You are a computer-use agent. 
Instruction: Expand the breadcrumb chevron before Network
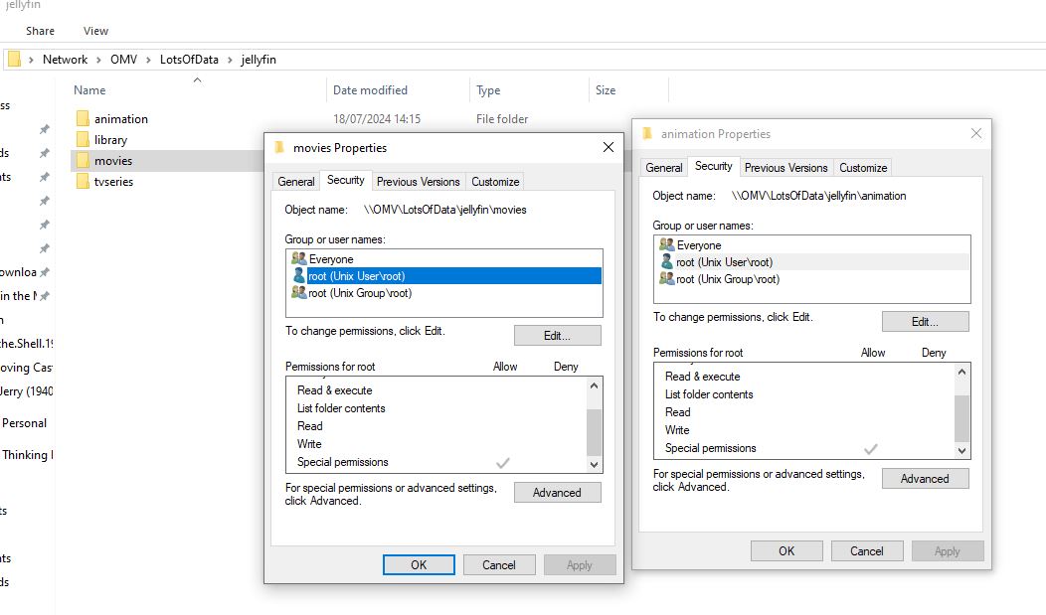[x=32, y=60]
